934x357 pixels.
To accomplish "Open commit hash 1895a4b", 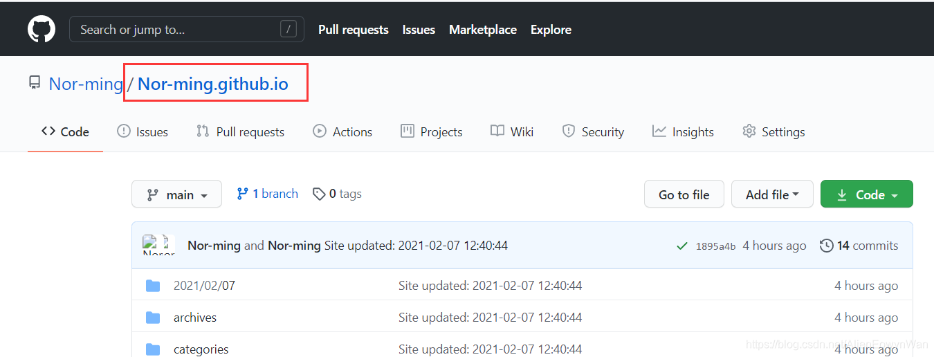I will point(715,246).
